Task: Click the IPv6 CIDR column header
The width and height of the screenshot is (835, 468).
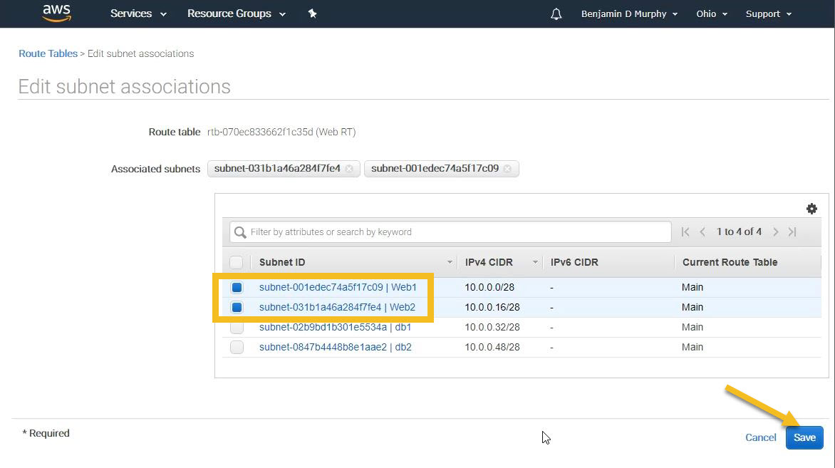Action: coord(574,262)
